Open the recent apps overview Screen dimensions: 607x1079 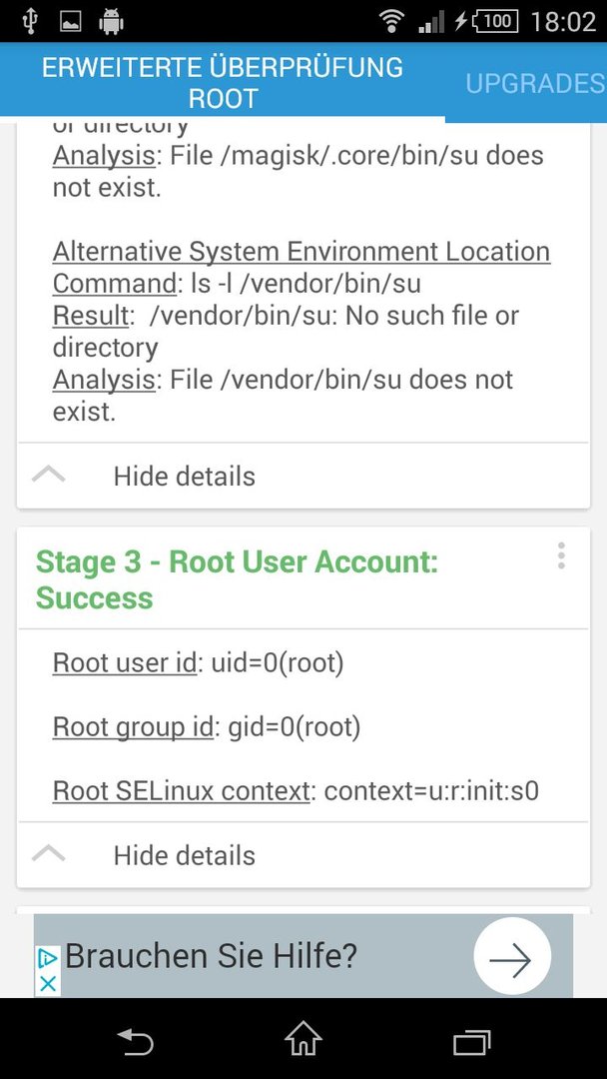tap(471, 1040)
